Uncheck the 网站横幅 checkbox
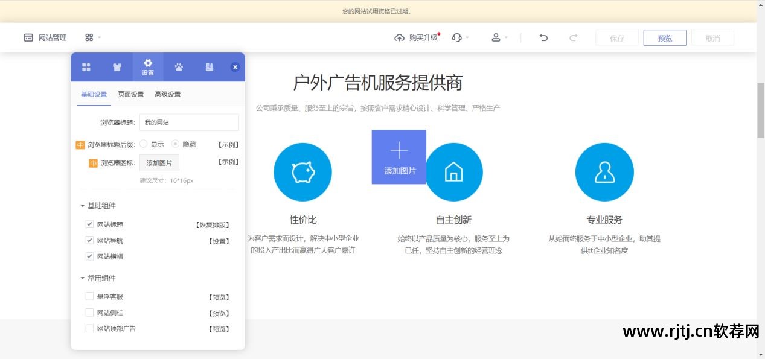The width and height of the screenshot is (765, 359). coord(89,256)
